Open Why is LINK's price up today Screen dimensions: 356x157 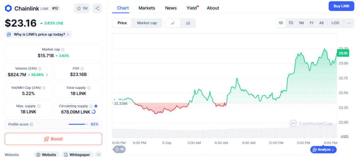tap(38, 34)
